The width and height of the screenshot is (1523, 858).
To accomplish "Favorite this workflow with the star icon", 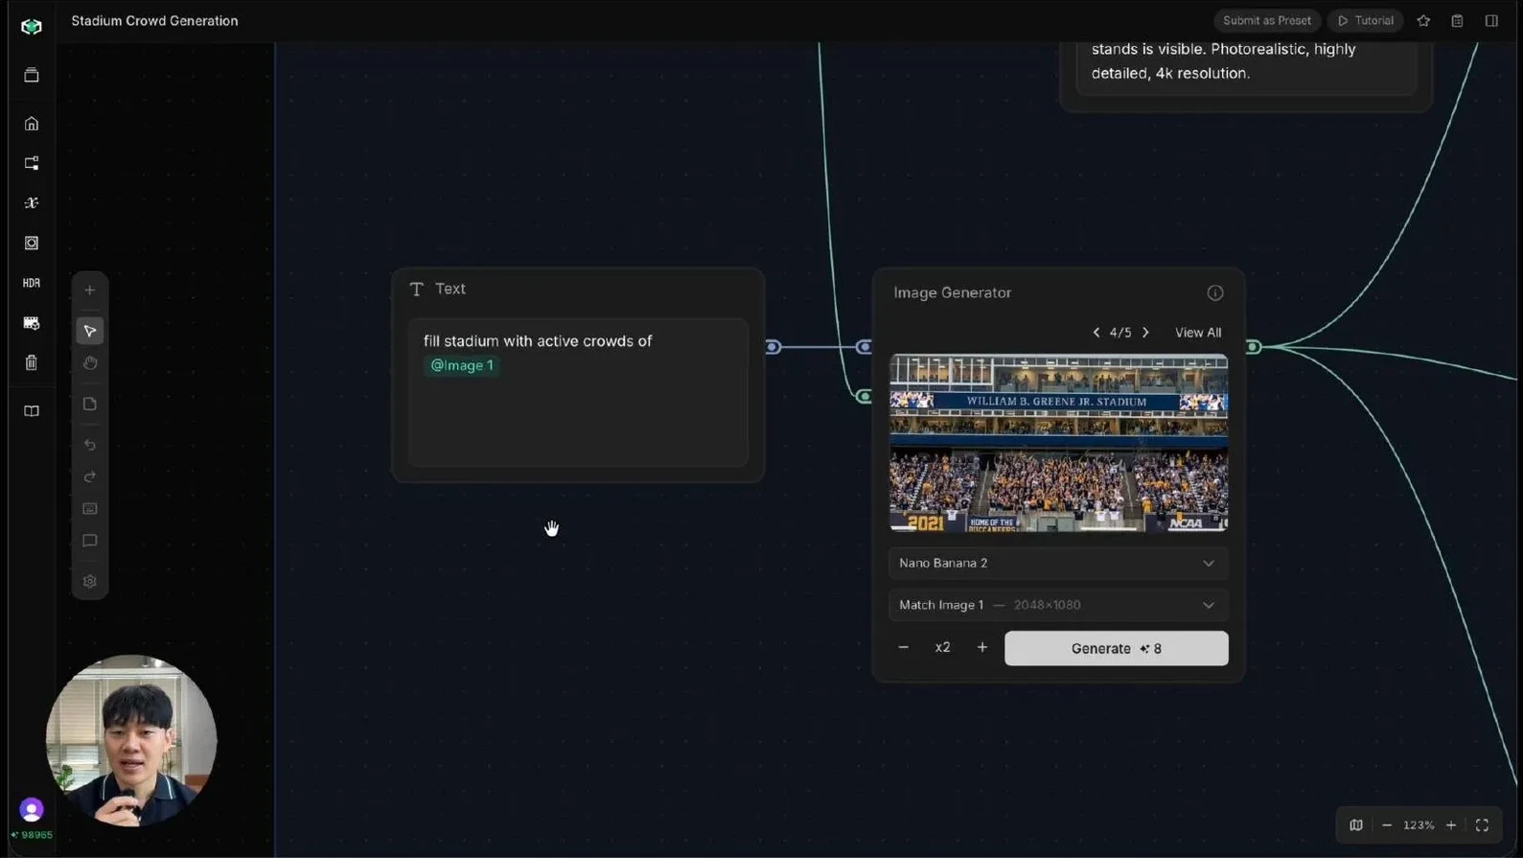I will click(x=1423, y=21).
